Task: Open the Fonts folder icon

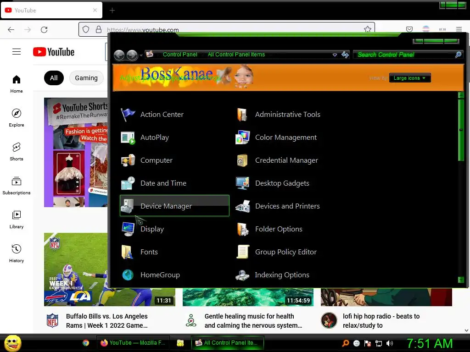Action: pyautogui.click(x=128, y=252)
